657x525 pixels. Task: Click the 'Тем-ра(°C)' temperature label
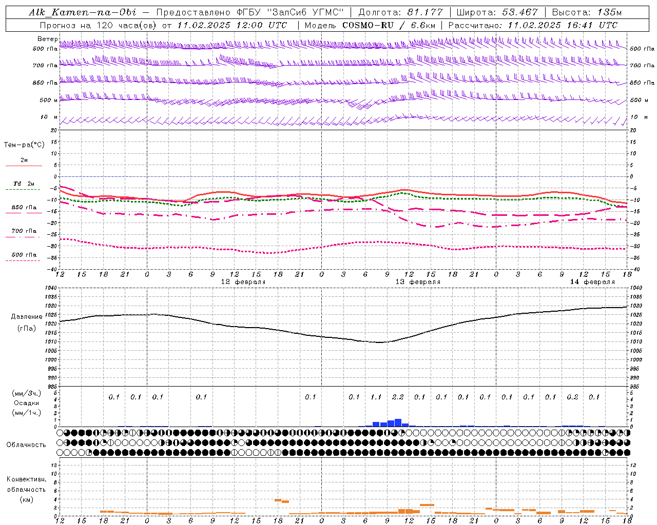click(24, 145)
